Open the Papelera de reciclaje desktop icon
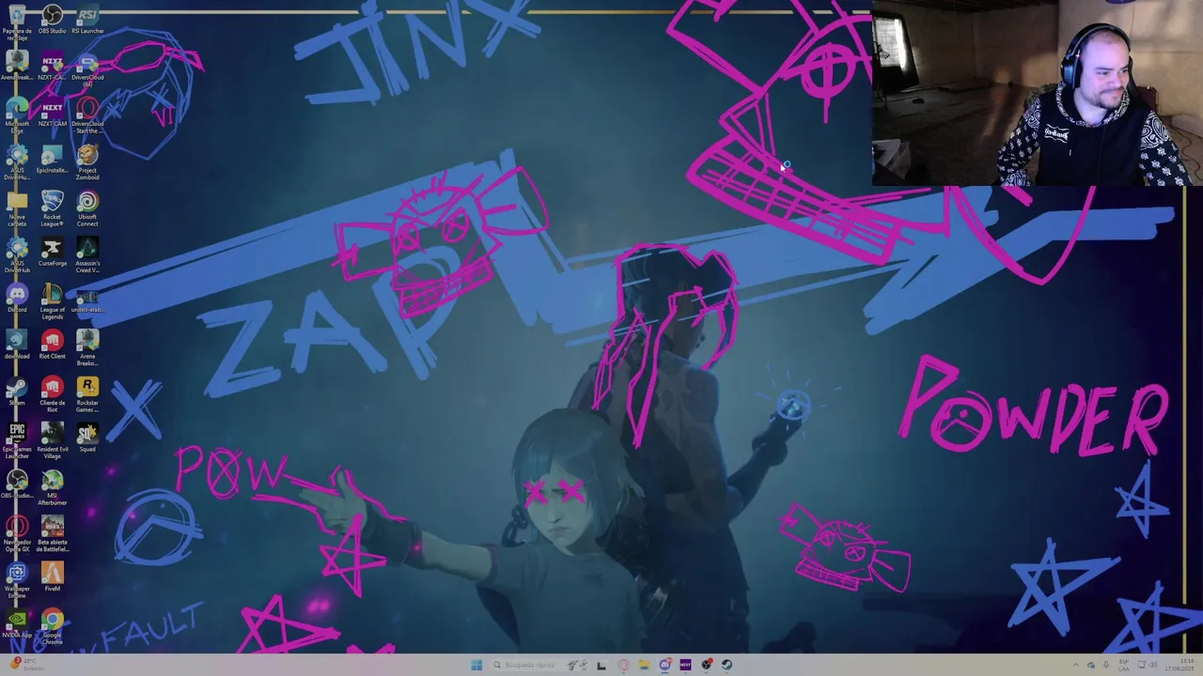Viewport: 1203px width, 676px height. [17, 21]
